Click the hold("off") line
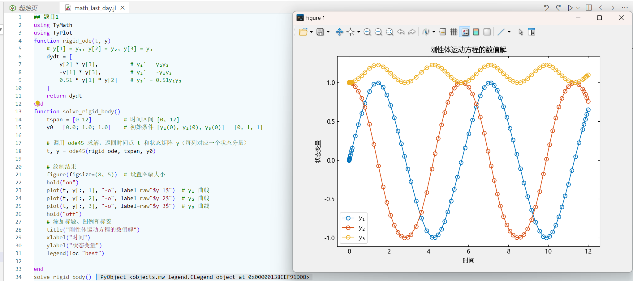633x281 pixels. [x=64, y=214]
